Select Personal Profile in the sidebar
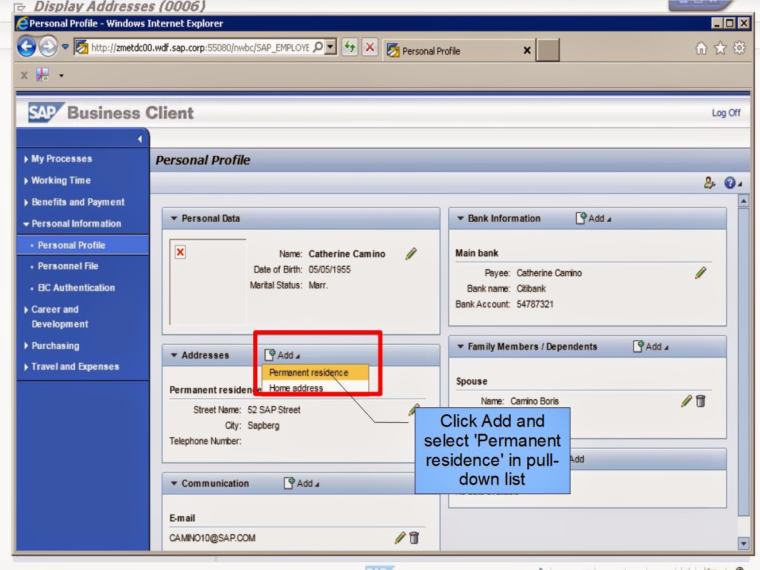760x570 pixels. [x=71, y=245]
